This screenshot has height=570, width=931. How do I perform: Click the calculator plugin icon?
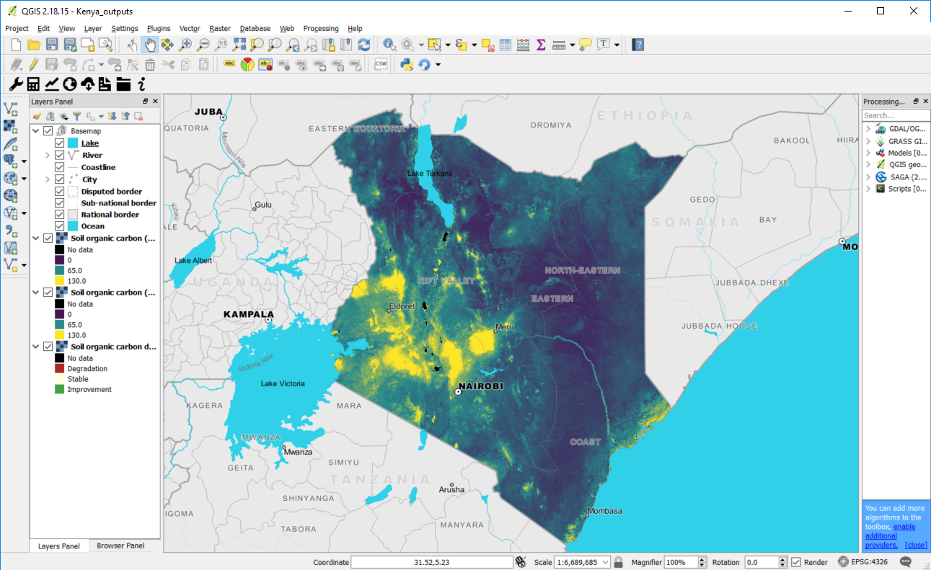click(33, 84)
